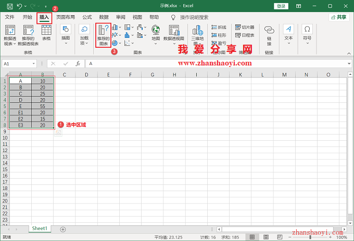Click the horizontal scrollbar right arrow
The width and height of the screenshot is (354, 241).
click(344, 229)
